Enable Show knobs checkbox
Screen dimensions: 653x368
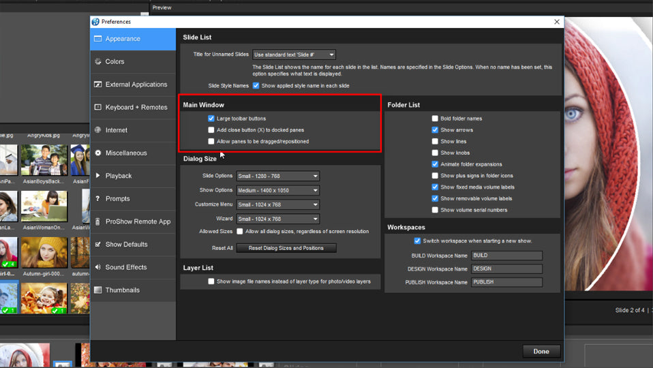click(x=435, y=153)
